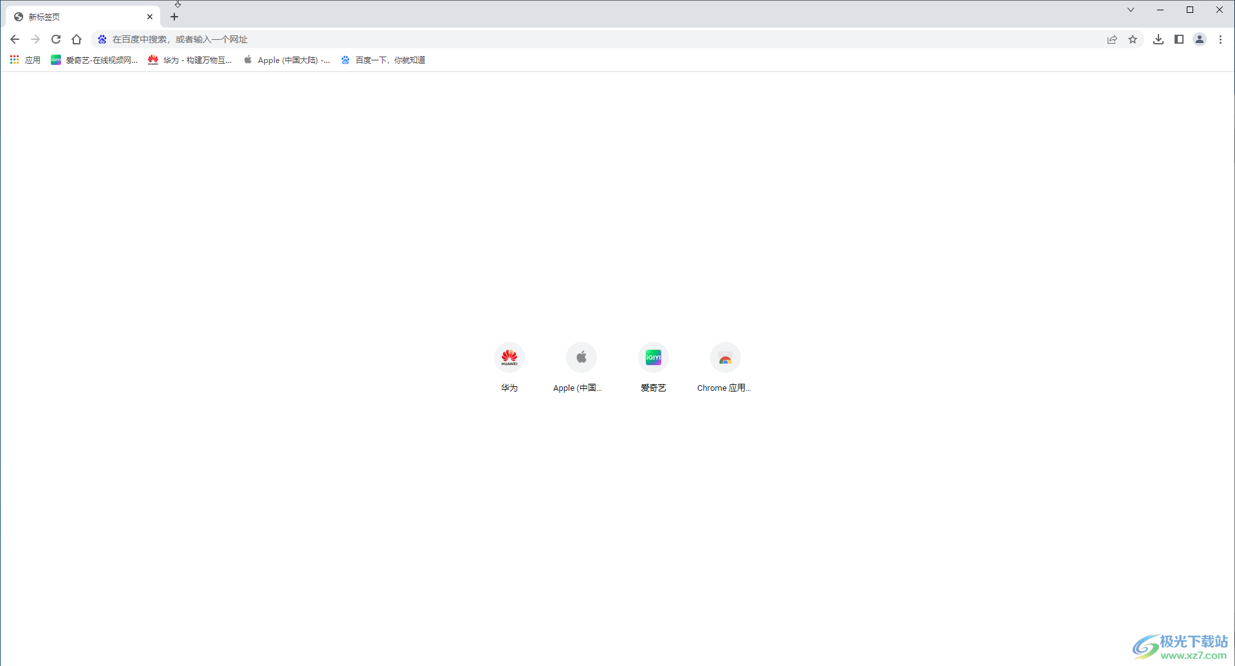Viewport: 1235px width, 666px height.
Task: Open the home page via house icon
Action: [x=77, y=39]
